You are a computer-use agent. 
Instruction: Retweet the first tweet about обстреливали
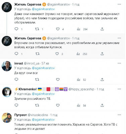tap(37, 29)
